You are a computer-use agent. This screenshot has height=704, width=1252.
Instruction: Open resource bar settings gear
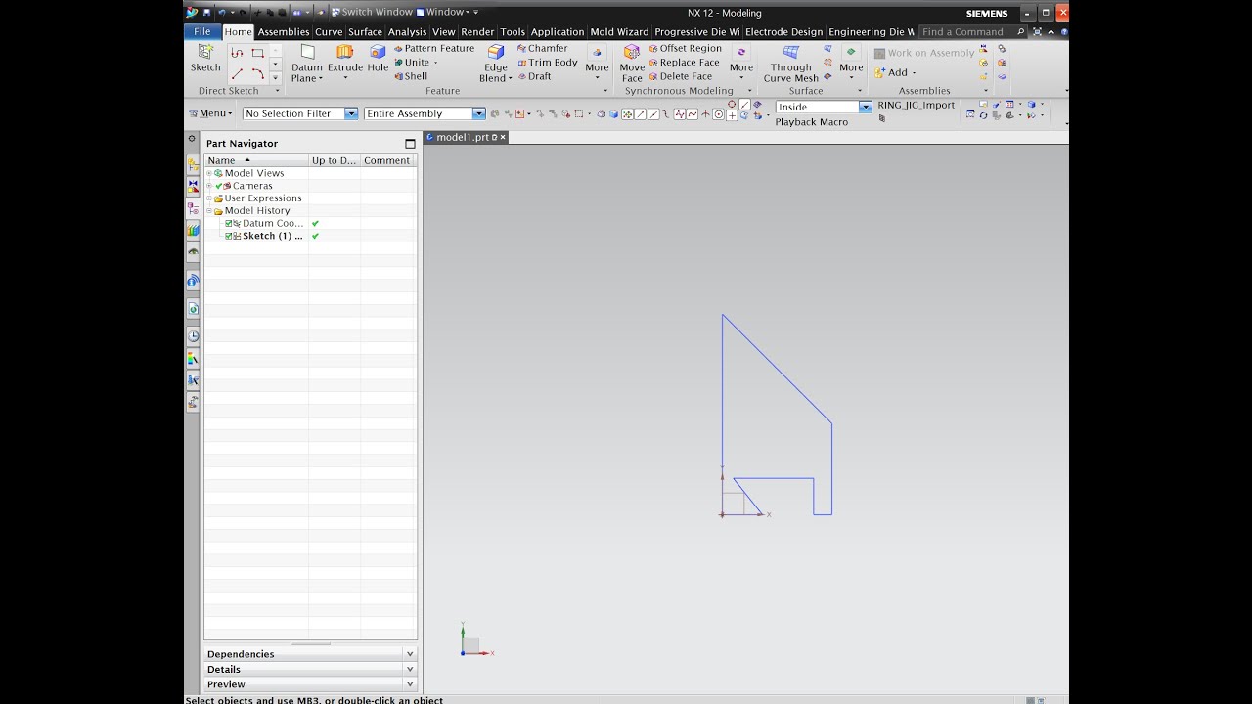click(x=192, y=139)
